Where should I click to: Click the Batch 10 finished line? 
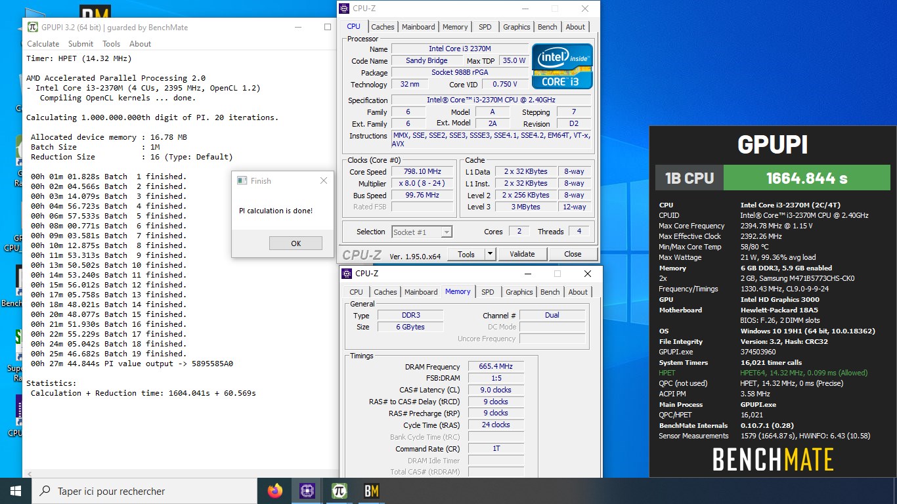(108, 265)
